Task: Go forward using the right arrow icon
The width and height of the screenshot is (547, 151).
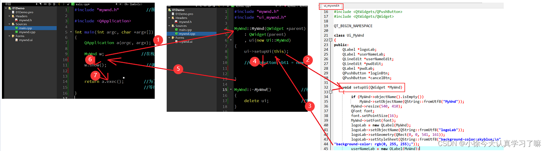Action: pos(64,4)
